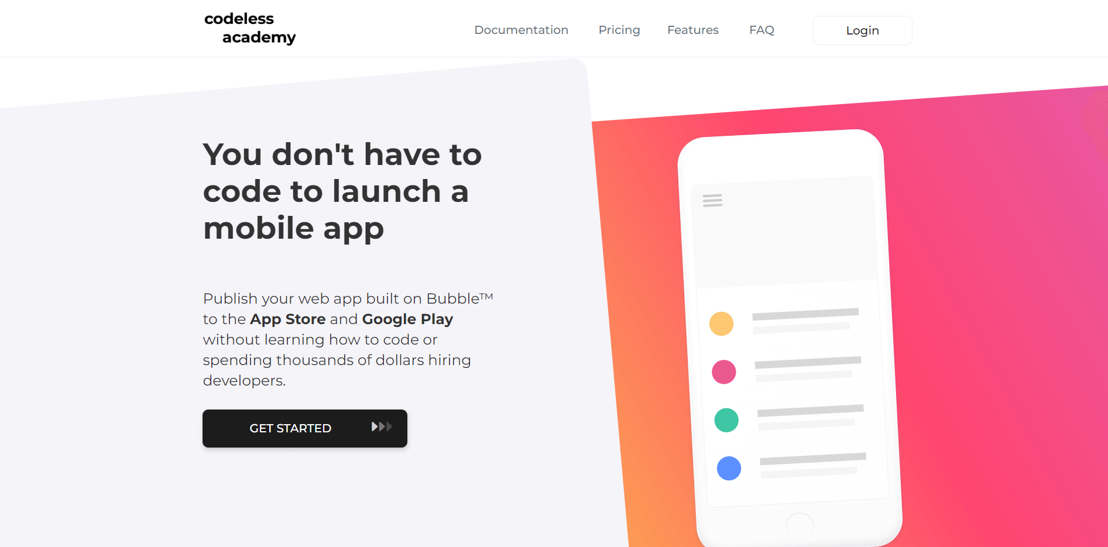This screenshot has height=547, width=1108.
Task: Open the Documentation page
Action: pyautogui.click(x=521, y=30)
